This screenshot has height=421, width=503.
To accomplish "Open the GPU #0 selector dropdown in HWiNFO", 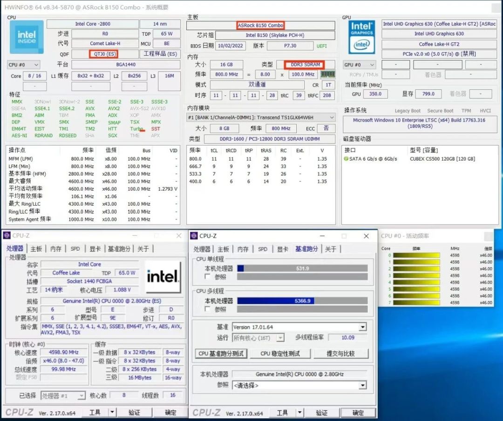I will click(359, 65).
